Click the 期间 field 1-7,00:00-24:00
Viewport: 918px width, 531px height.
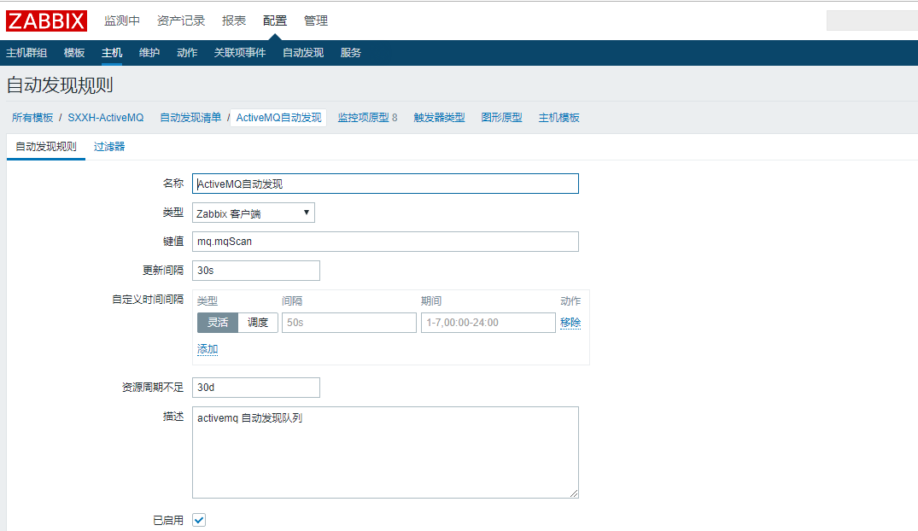point(488,323)
